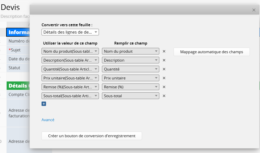Open the Remise (%) target field dropdown
The height and width of the screenshot is (153, 260).
[x=131, y=87]
